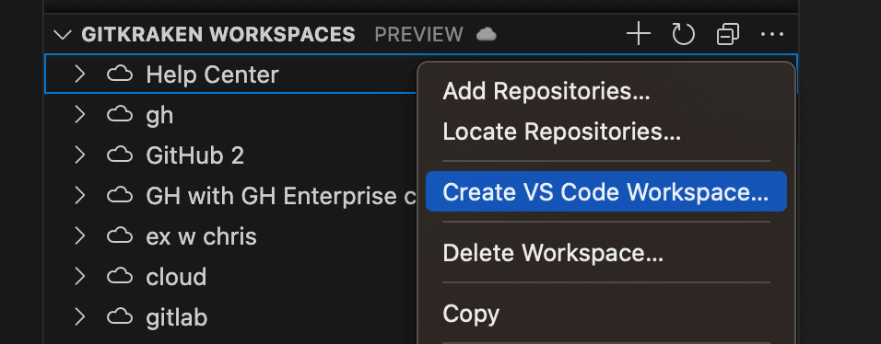
Task: Open the more actions ellipsis menu
Action: click(772, 35)
